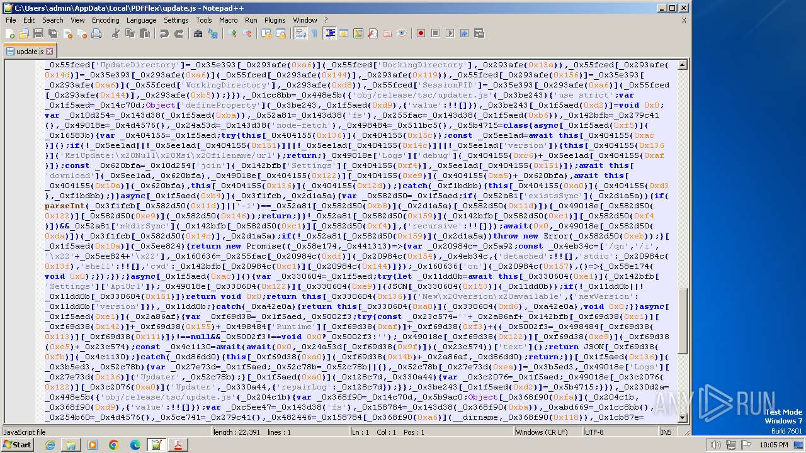This screenshot has width=806, height=453.
Task: Toggle Synchronize Vertical Scrolling
Action: point(266,33)
